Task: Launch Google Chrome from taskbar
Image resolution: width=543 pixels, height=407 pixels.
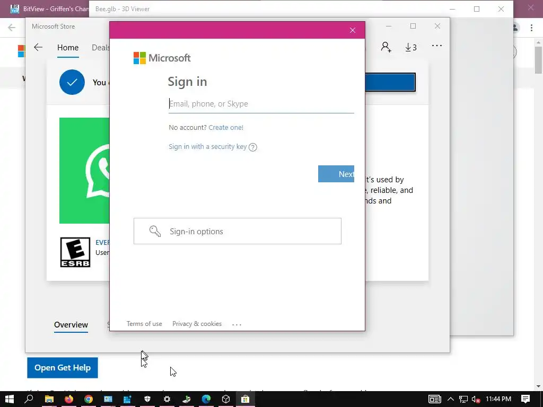Action: pyautogui.click(x=89, y=399)
